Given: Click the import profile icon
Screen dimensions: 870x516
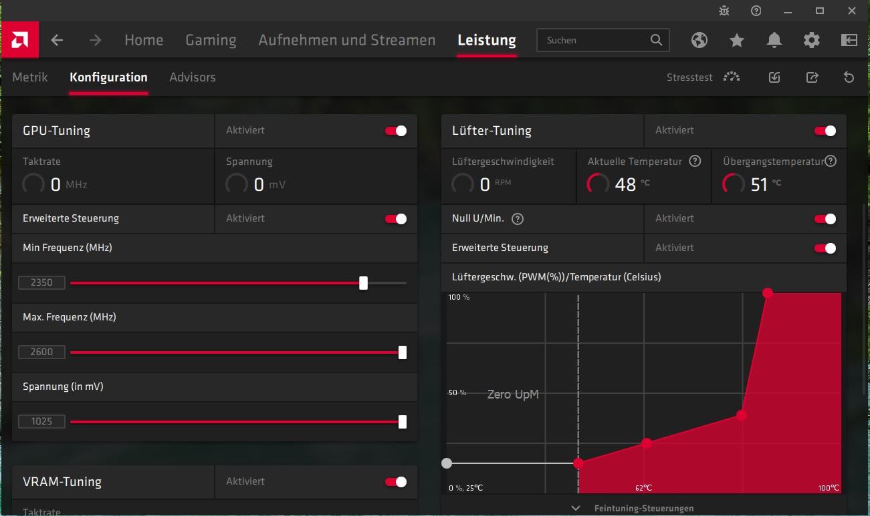Looking at the screenshot, I should pyautogui.click(x=774, y=77).
